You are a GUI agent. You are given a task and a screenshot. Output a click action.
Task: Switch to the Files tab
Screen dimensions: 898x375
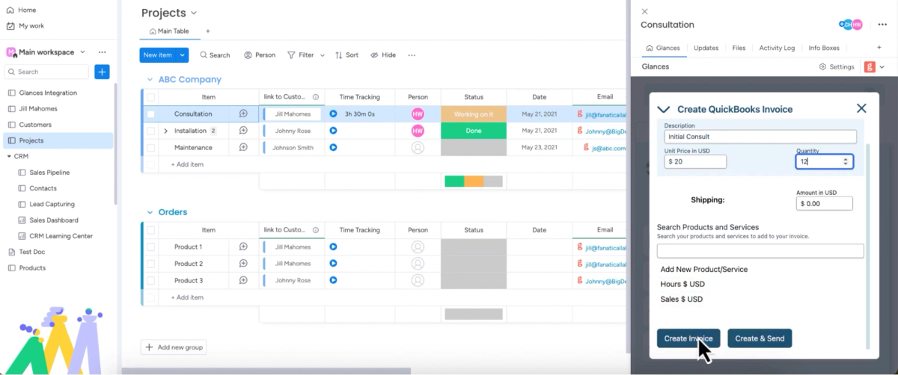tap(739, 48)
